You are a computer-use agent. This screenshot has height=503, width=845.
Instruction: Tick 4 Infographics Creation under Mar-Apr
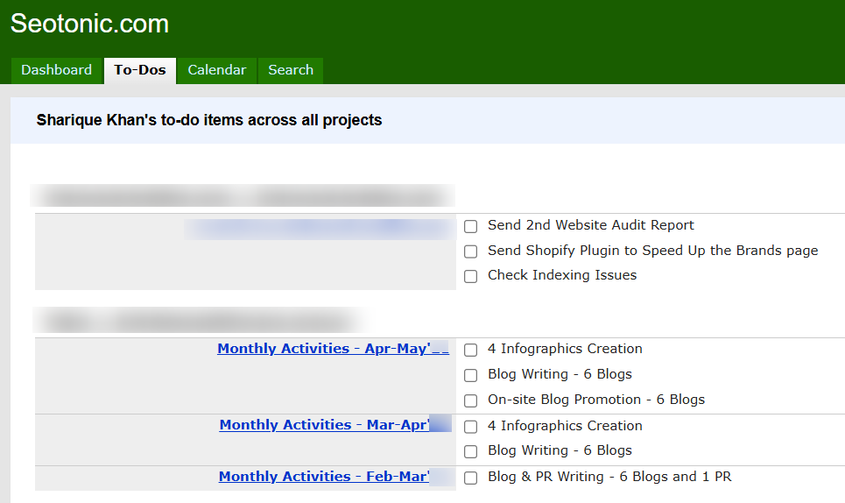(x=470, y=427)
